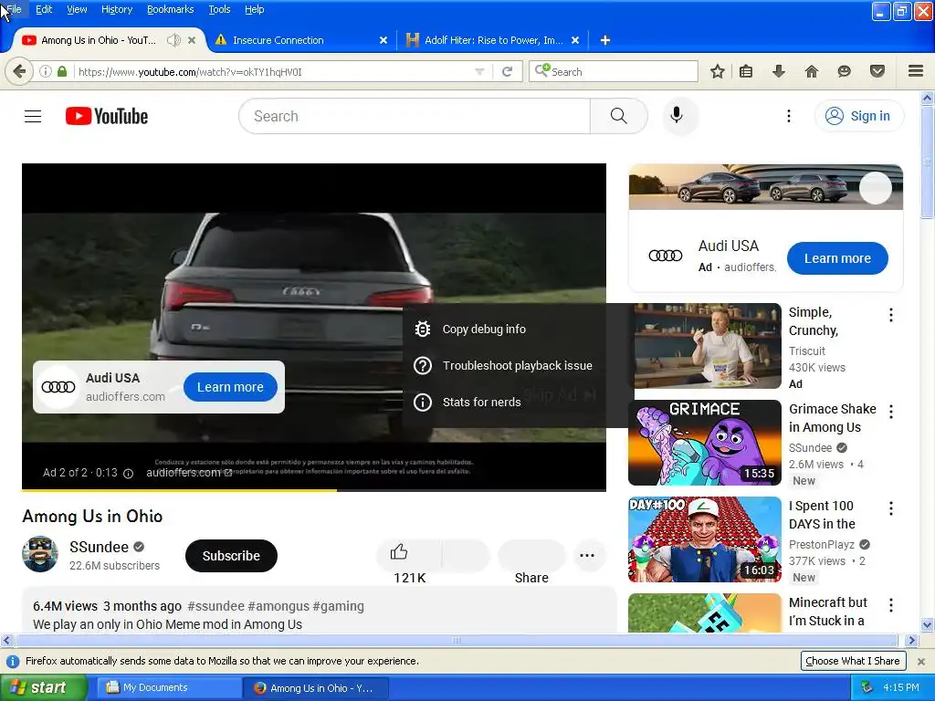The width and height of the screenshot is (935, 701).
Task: Mute the Among Us in Ohio tab
Action: [x=173, y=40]
